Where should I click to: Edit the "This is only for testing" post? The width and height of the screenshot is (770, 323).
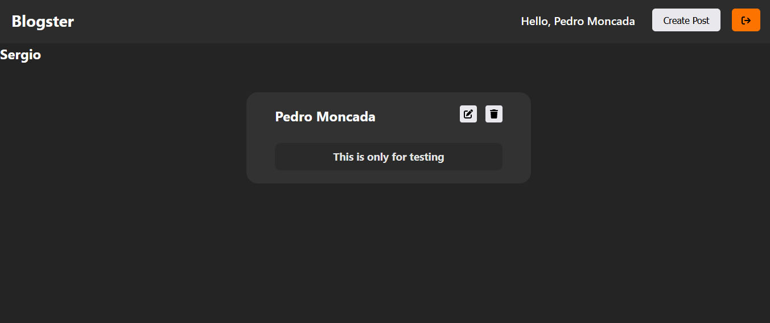click(468, 114)
